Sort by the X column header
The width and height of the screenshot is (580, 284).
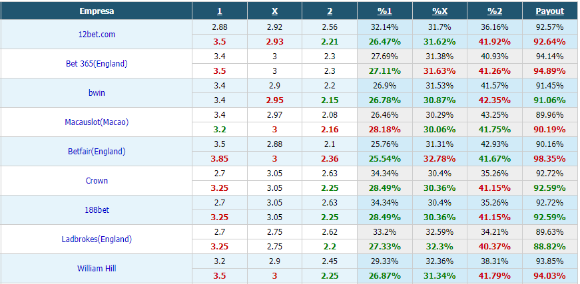[275, 11]
